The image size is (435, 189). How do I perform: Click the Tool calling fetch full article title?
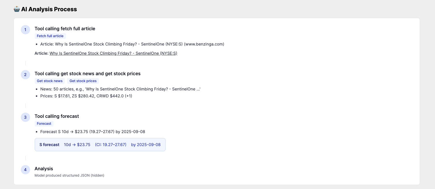pyautogui.click(x=65, y=29)
